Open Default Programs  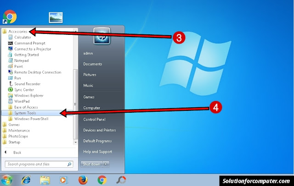coord(97,141)
